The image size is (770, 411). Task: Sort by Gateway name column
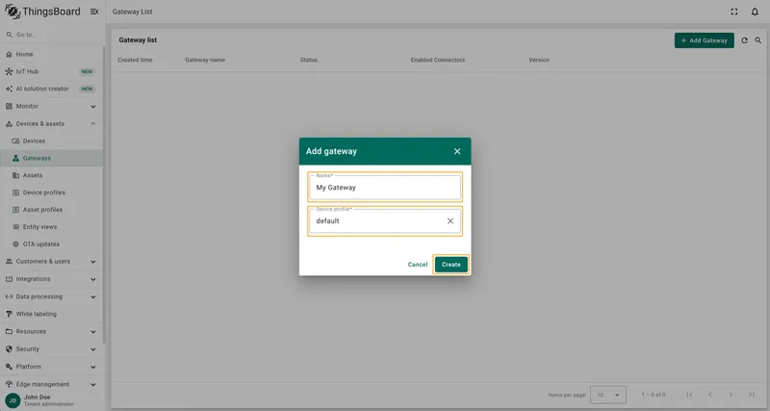[205, 60]
